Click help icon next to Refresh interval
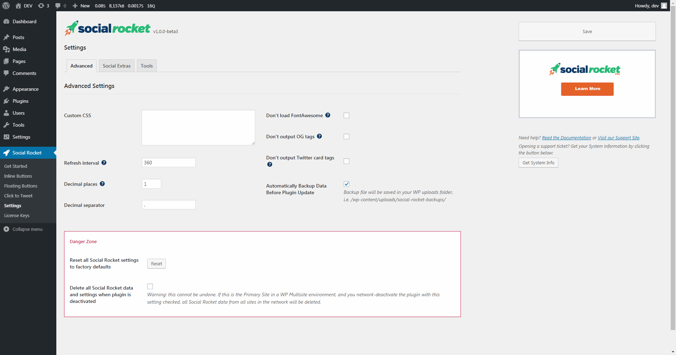 pyautogui.click(x=104, y=163)
